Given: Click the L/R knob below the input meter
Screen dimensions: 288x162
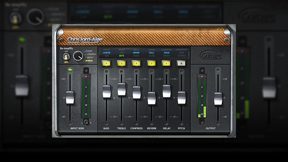Looking at the screenshot, I should (x=86, y=122).
